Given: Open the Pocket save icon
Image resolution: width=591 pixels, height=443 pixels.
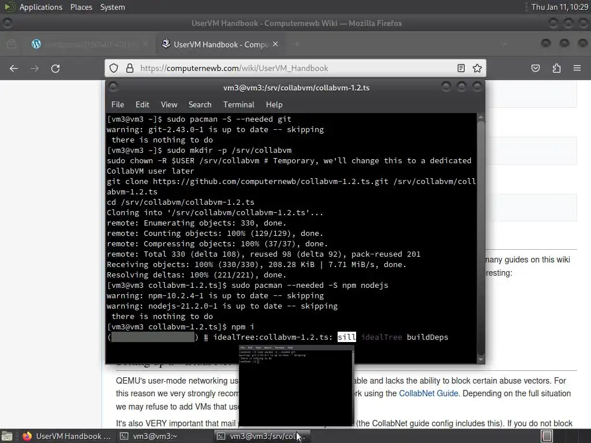Looking at the screenshot, I should coord(535,68).
